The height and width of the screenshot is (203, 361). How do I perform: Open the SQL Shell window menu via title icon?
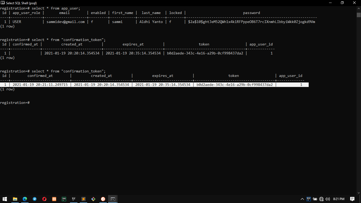(3, 3)
